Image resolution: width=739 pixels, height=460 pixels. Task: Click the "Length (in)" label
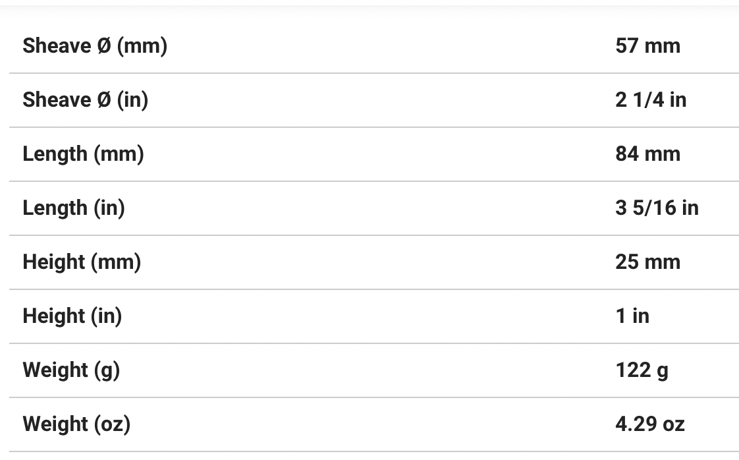click(74, 208)
